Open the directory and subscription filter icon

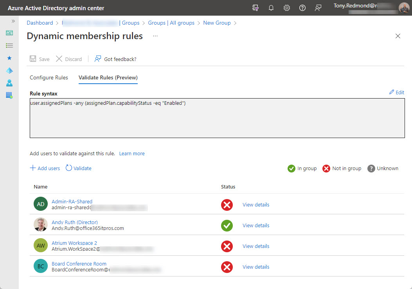click(255, 8)
